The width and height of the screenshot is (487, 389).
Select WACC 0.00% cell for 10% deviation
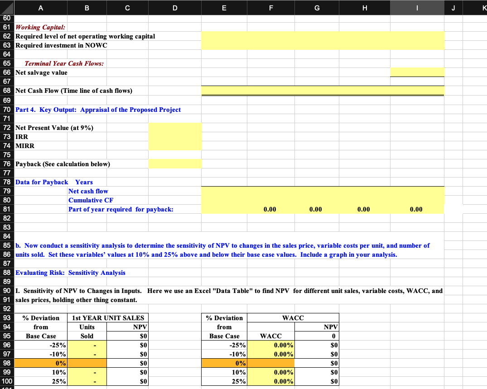(271, 372)
